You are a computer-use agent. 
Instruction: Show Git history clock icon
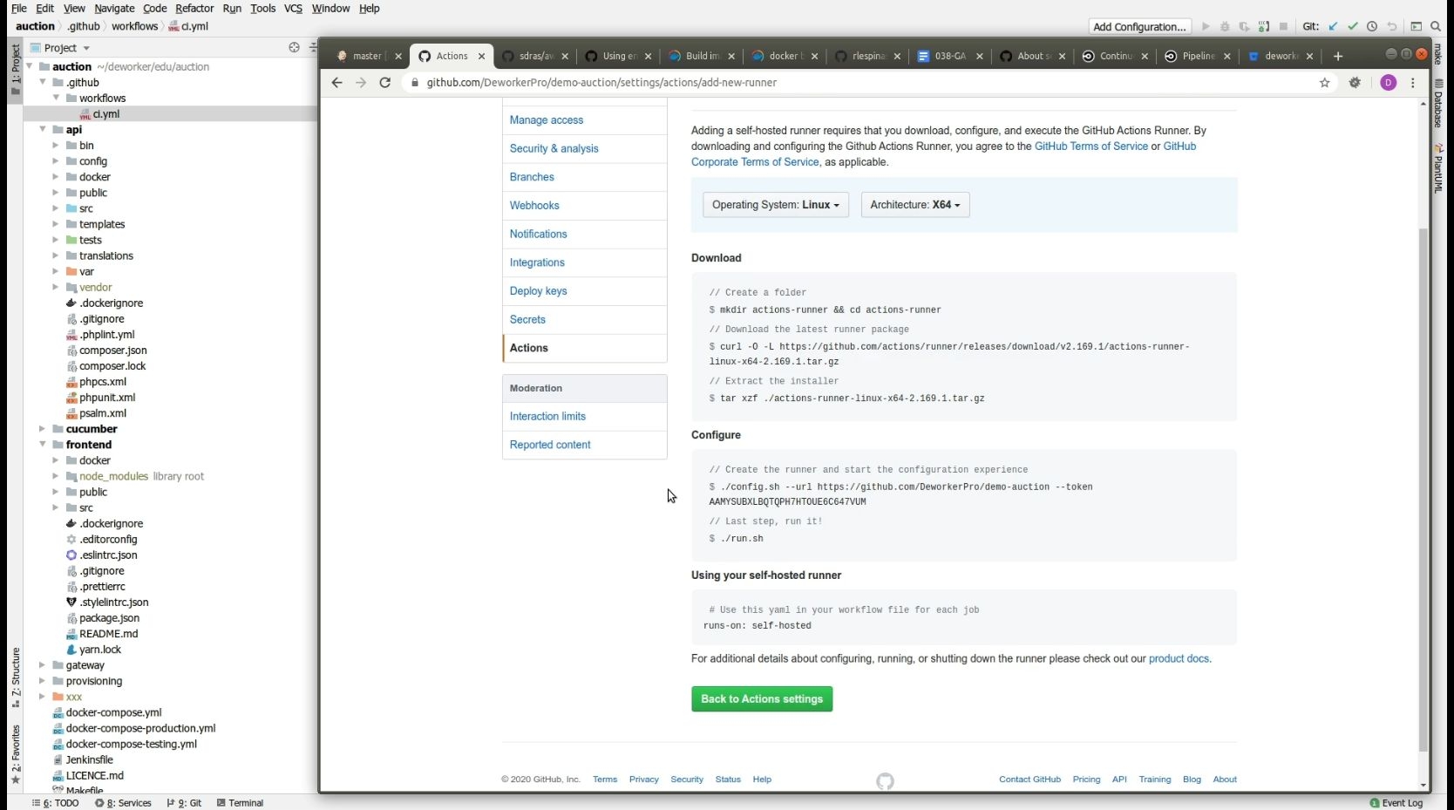coord(1372,26)
